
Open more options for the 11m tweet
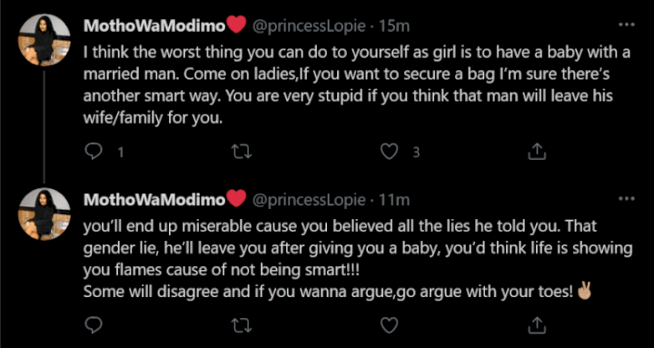(627, 199)
